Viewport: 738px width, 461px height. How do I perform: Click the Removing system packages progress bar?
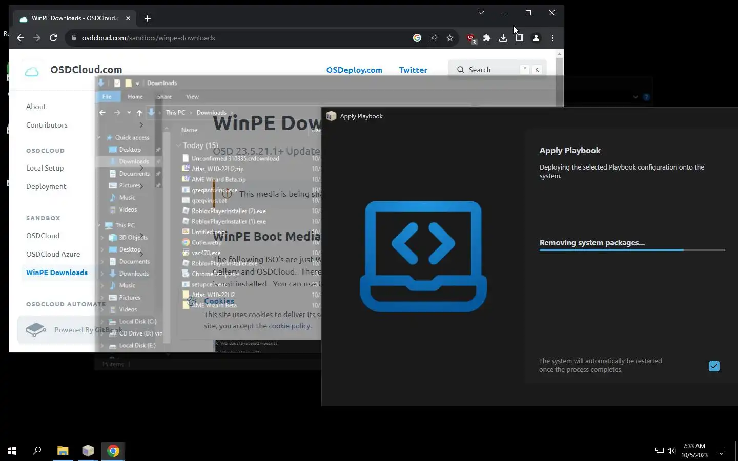[x=632, y=250]
